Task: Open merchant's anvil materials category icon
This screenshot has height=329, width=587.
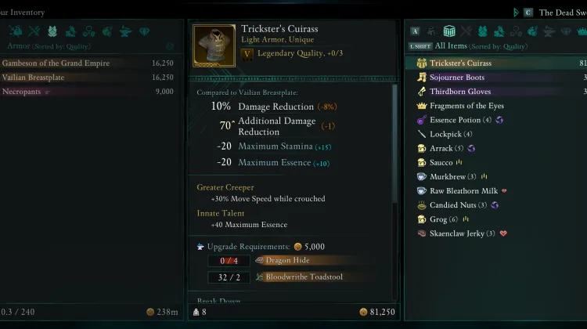Action: (x=549, y=31)
